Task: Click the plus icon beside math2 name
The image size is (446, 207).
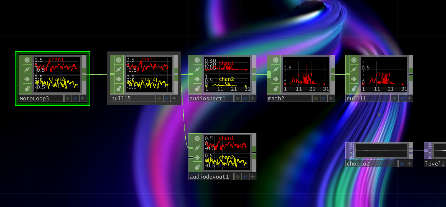Action: pyautogui.click(x=331, y=98)
